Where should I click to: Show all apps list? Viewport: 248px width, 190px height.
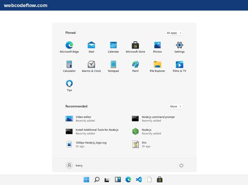tap(174, 33)
